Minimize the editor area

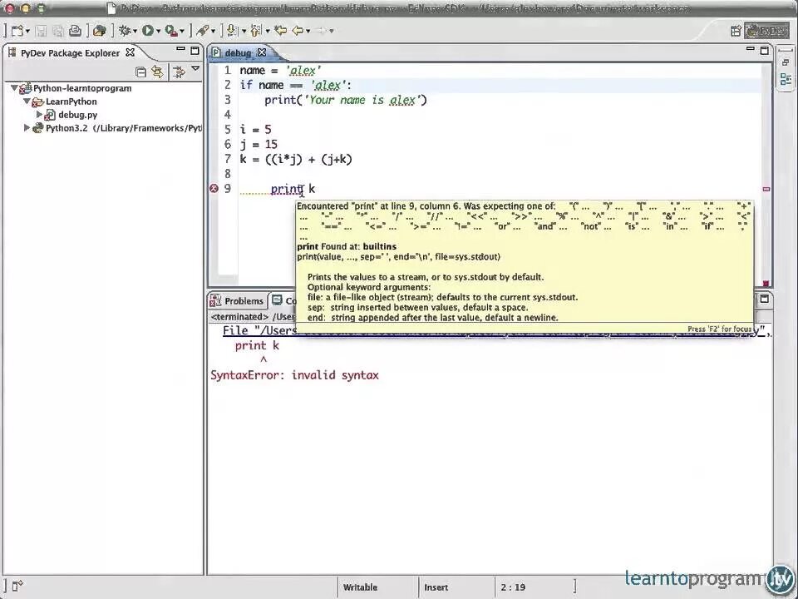(750, 49)
